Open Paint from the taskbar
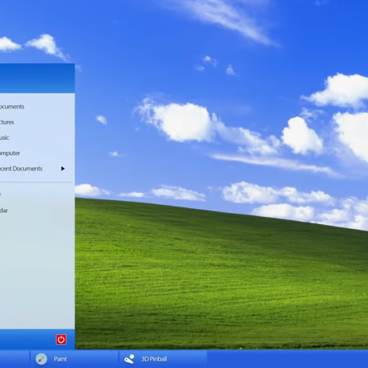 click(74, 359)
